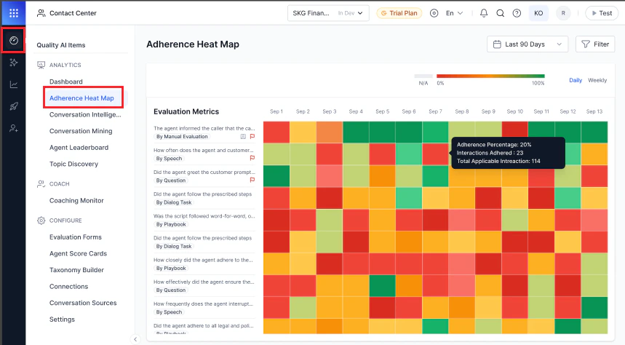Click 'The agent informed the caller that the ca...' metric
The height and width of the screenshot is (345, 625).
coord(204,128)
